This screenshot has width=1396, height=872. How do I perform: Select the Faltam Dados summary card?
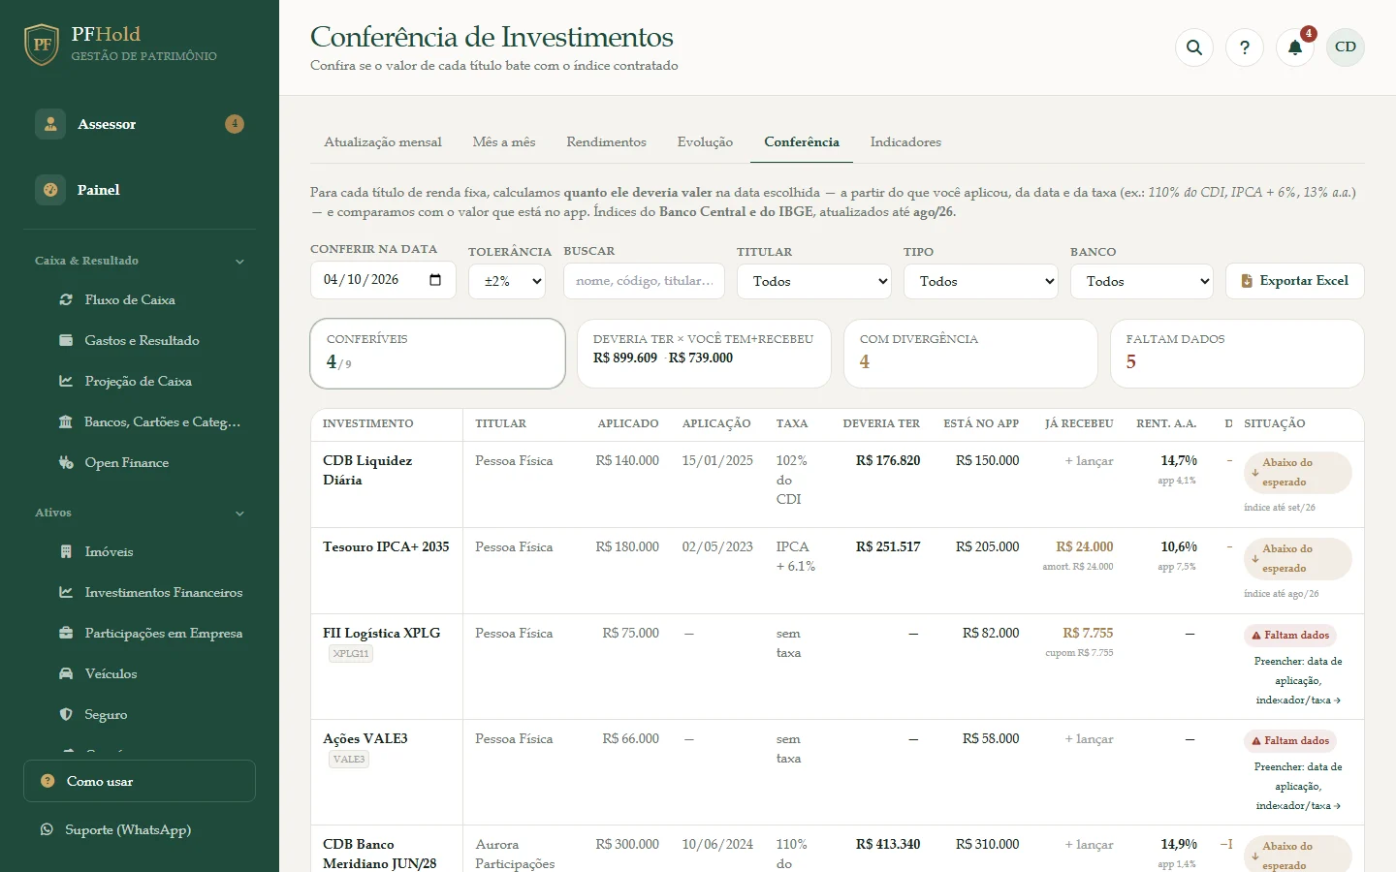click(1237, 354)
